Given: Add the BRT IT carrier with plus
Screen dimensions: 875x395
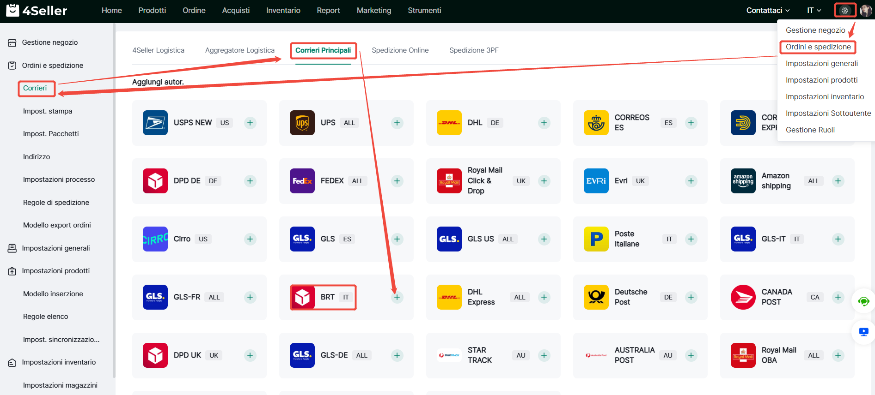Looking at the screenshot, I should (397, 297).
